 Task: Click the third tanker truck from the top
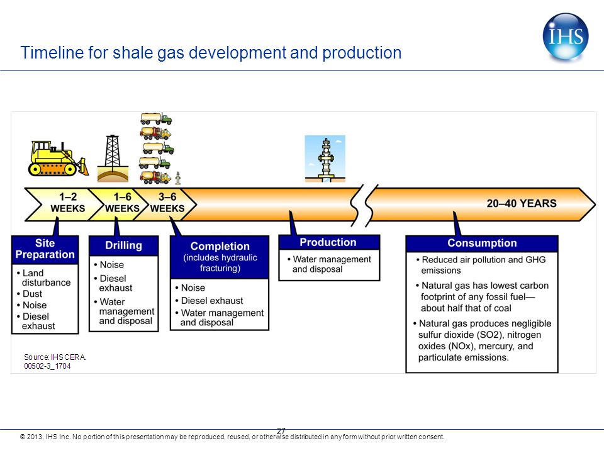coord(159,148)
